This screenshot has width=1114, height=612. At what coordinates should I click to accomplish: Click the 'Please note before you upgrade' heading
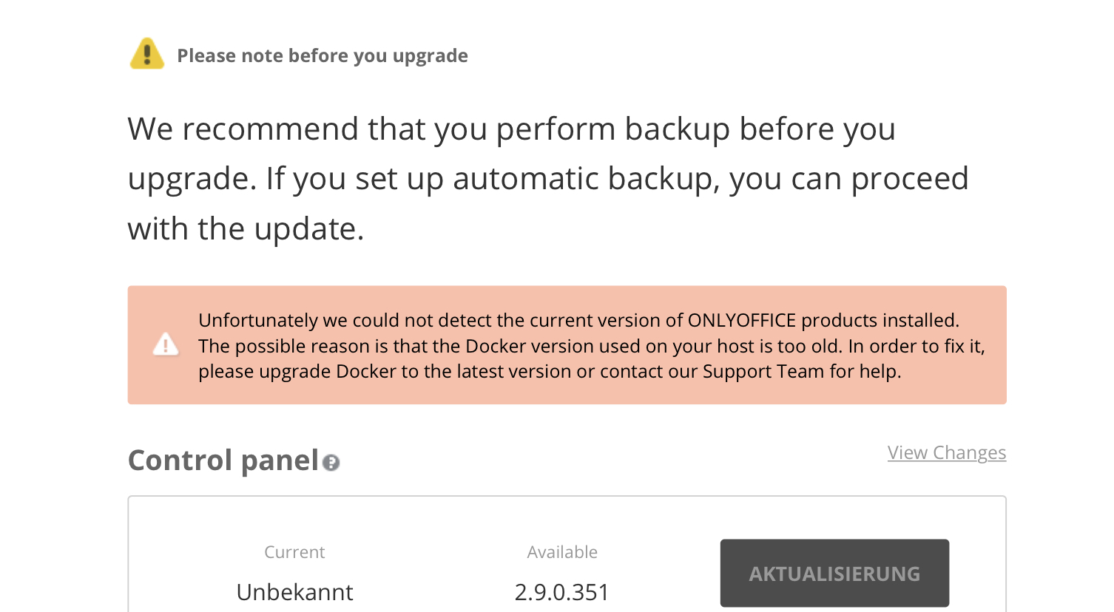pos(323,55)
